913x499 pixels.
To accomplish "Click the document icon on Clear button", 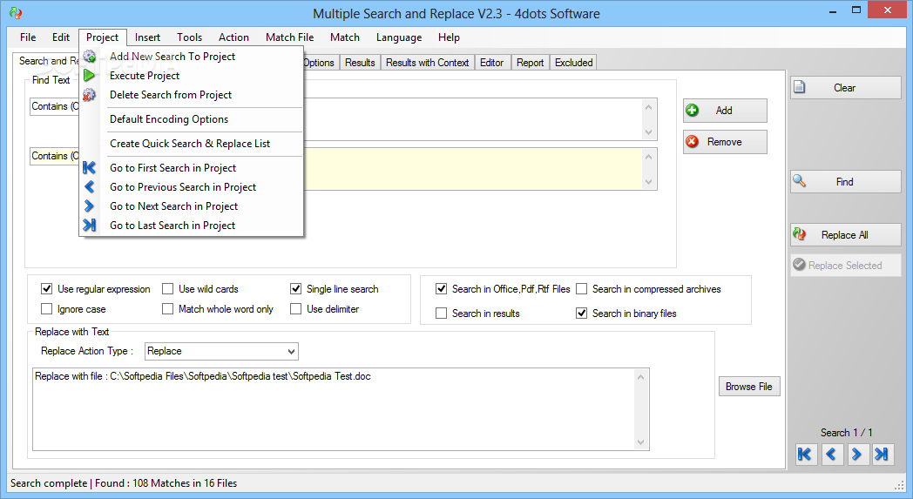I will click(x=800, y=87).
